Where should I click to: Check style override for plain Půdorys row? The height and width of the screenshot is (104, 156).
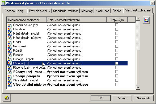tap(117, 55)
